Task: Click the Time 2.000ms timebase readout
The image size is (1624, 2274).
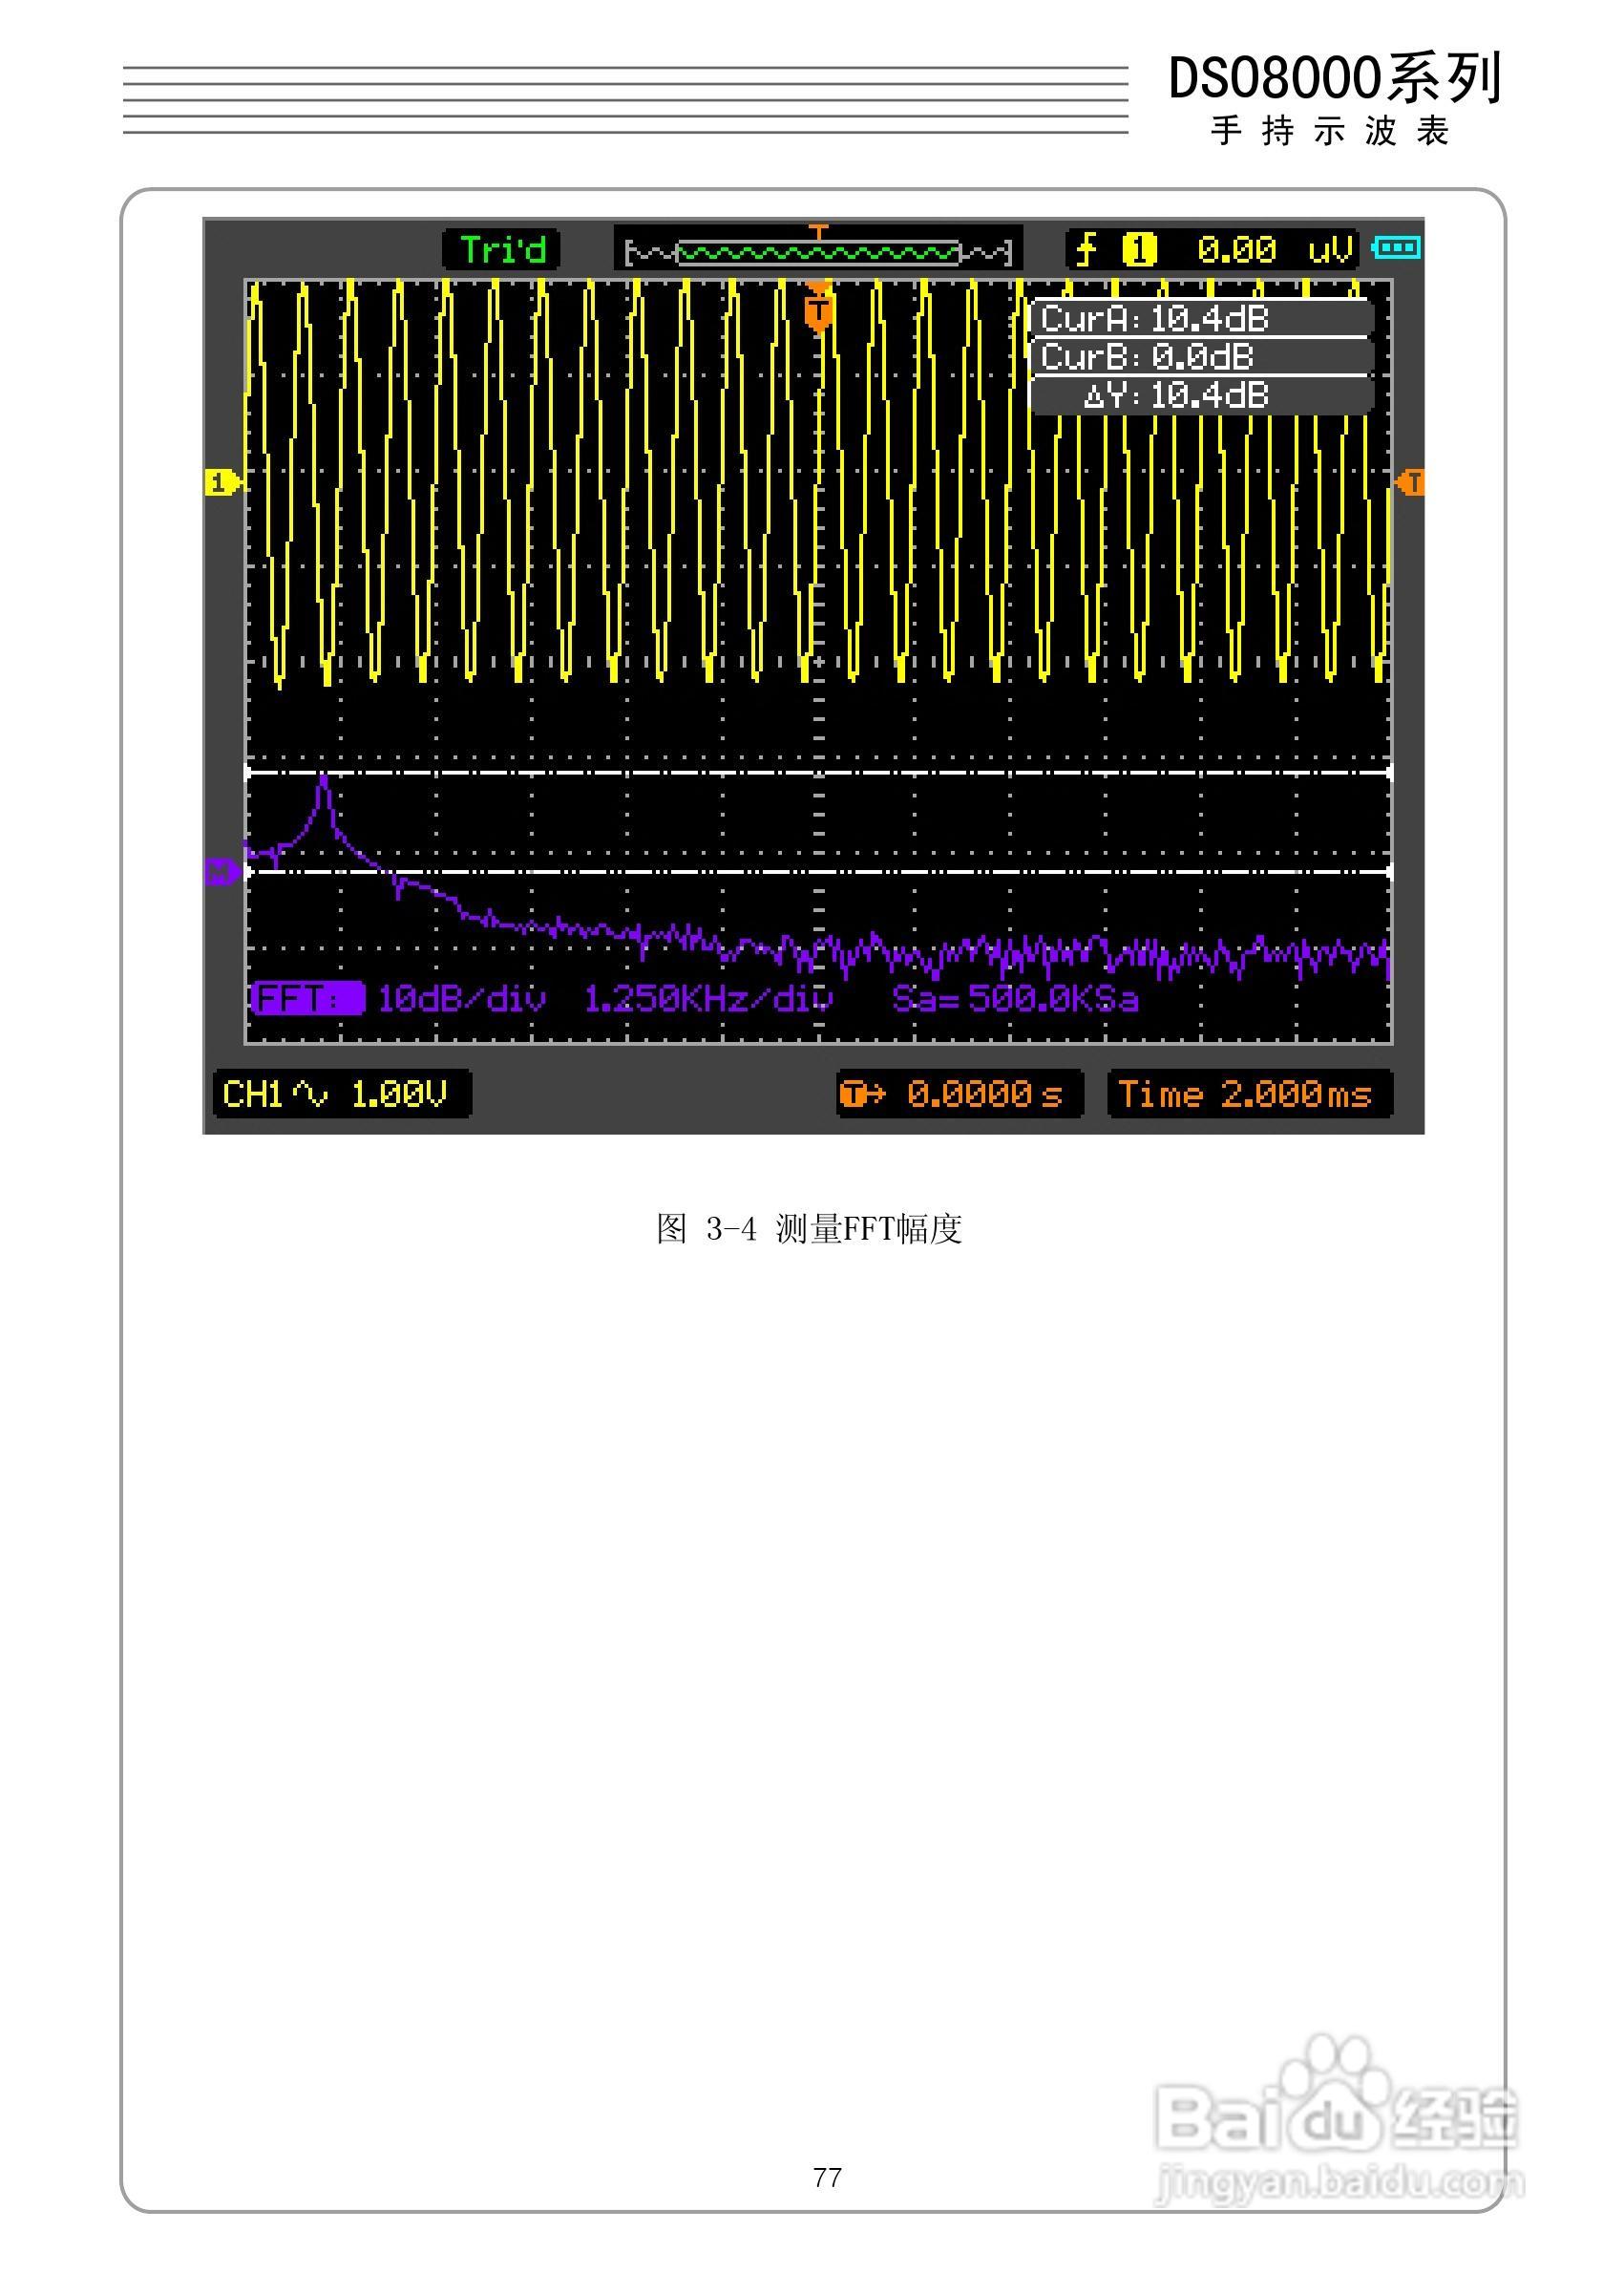Action: (1250, 1094)
